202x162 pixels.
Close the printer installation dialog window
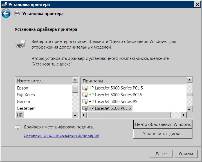[197, 4]
